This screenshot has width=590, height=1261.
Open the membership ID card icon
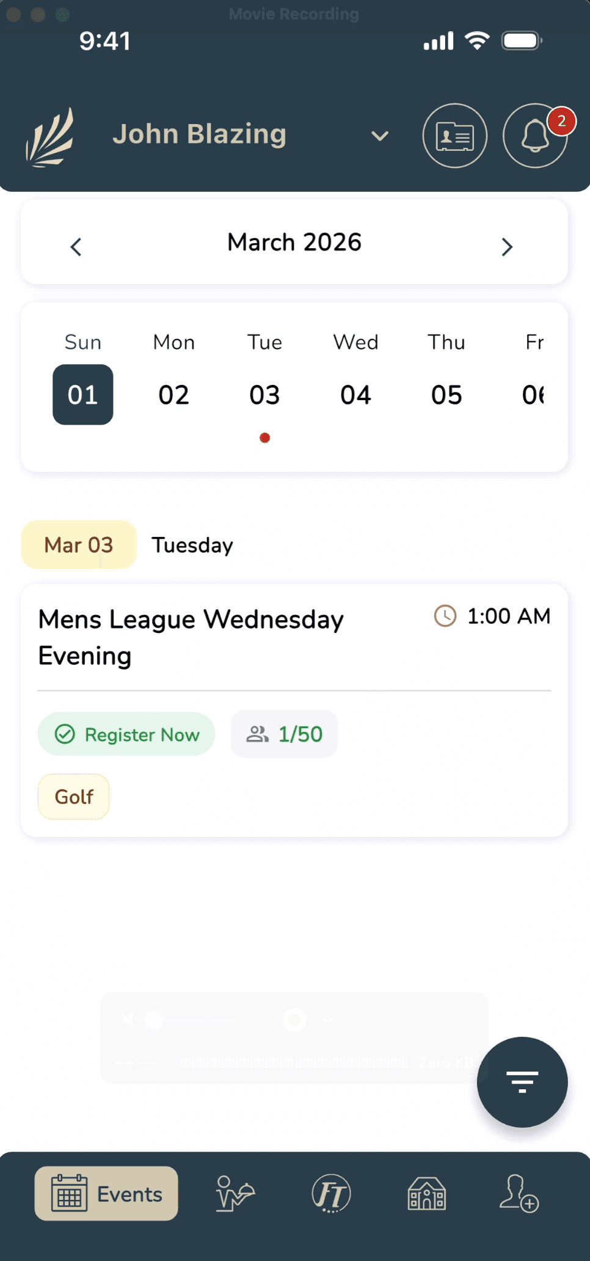(454, 136)
